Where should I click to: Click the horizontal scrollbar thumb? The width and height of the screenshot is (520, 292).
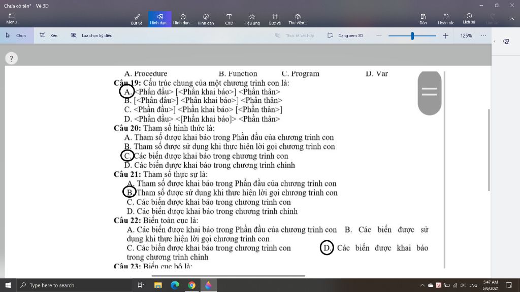(228, 275)
